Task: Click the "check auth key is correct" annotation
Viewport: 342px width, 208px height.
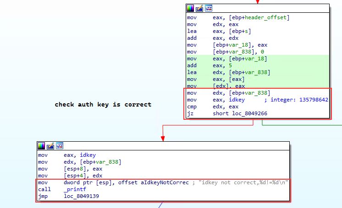Action: (x=103, y=104)
